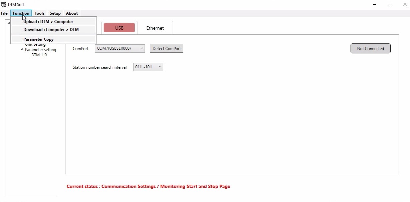
Task: Open Station number search interval dropdown
Action: [148, 67]
